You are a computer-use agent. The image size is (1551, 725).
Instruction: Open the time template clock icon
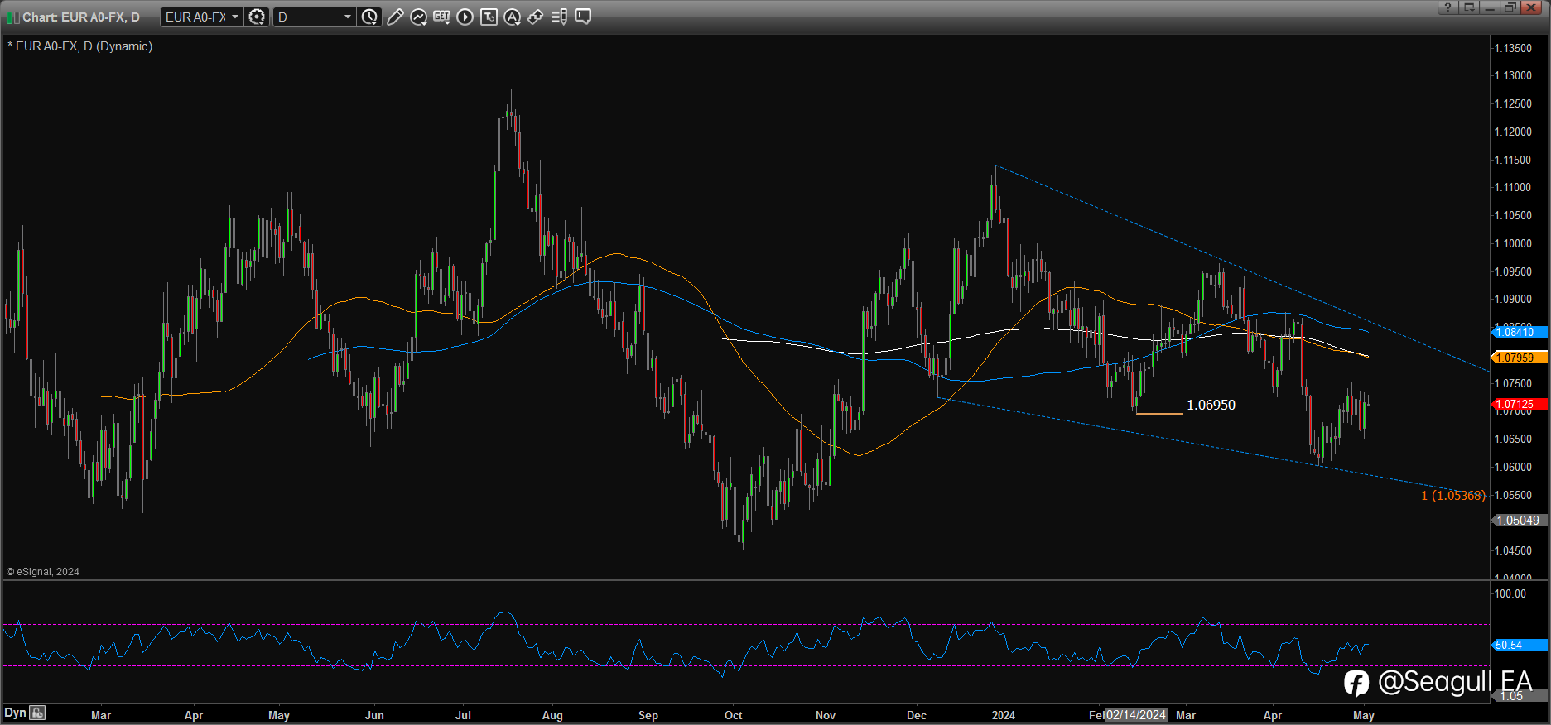coord(369,17)
